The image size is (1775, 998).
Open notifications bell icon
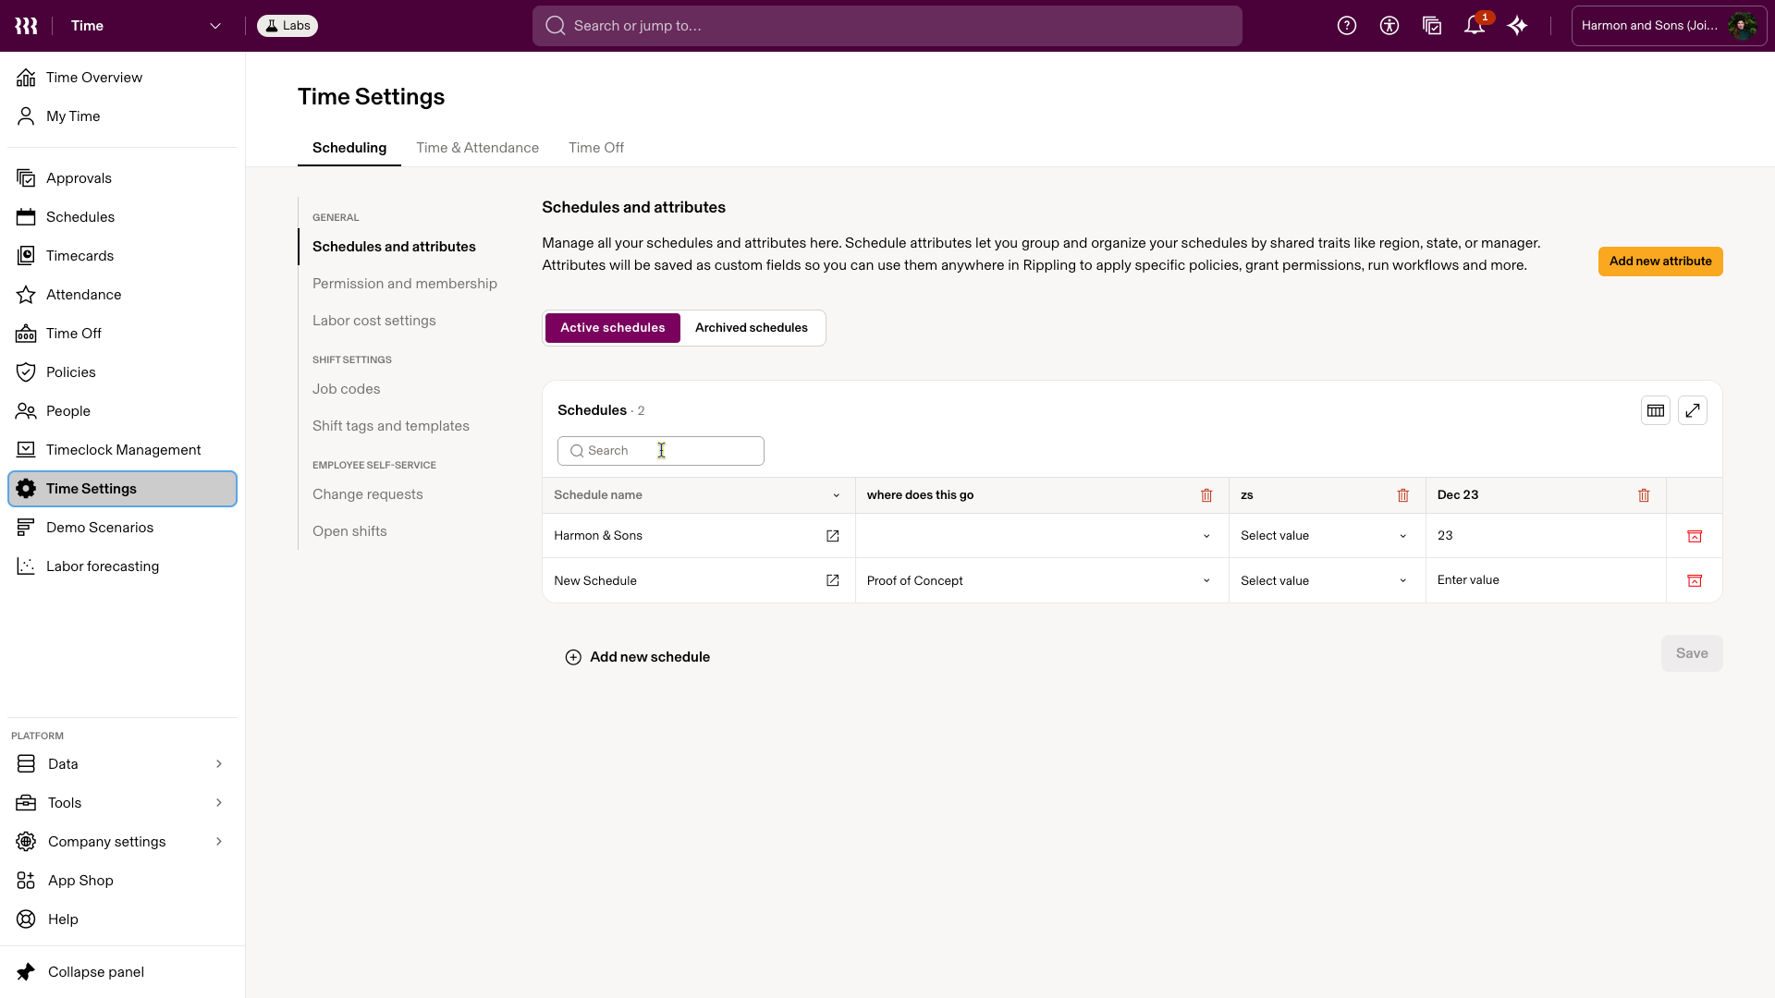coord(1475,26)
